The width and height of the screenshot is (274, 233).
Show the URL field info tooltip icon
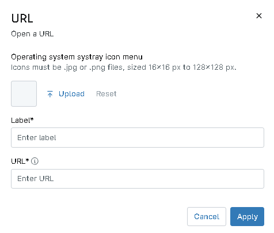tap(35, 161)
